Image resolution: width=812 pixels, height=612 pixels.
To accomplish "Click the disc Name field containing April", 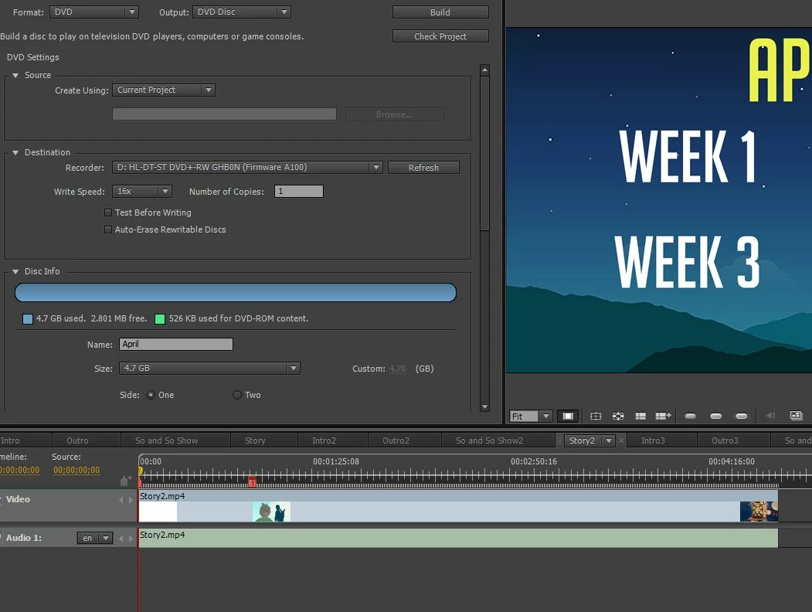I will (176, 345).
